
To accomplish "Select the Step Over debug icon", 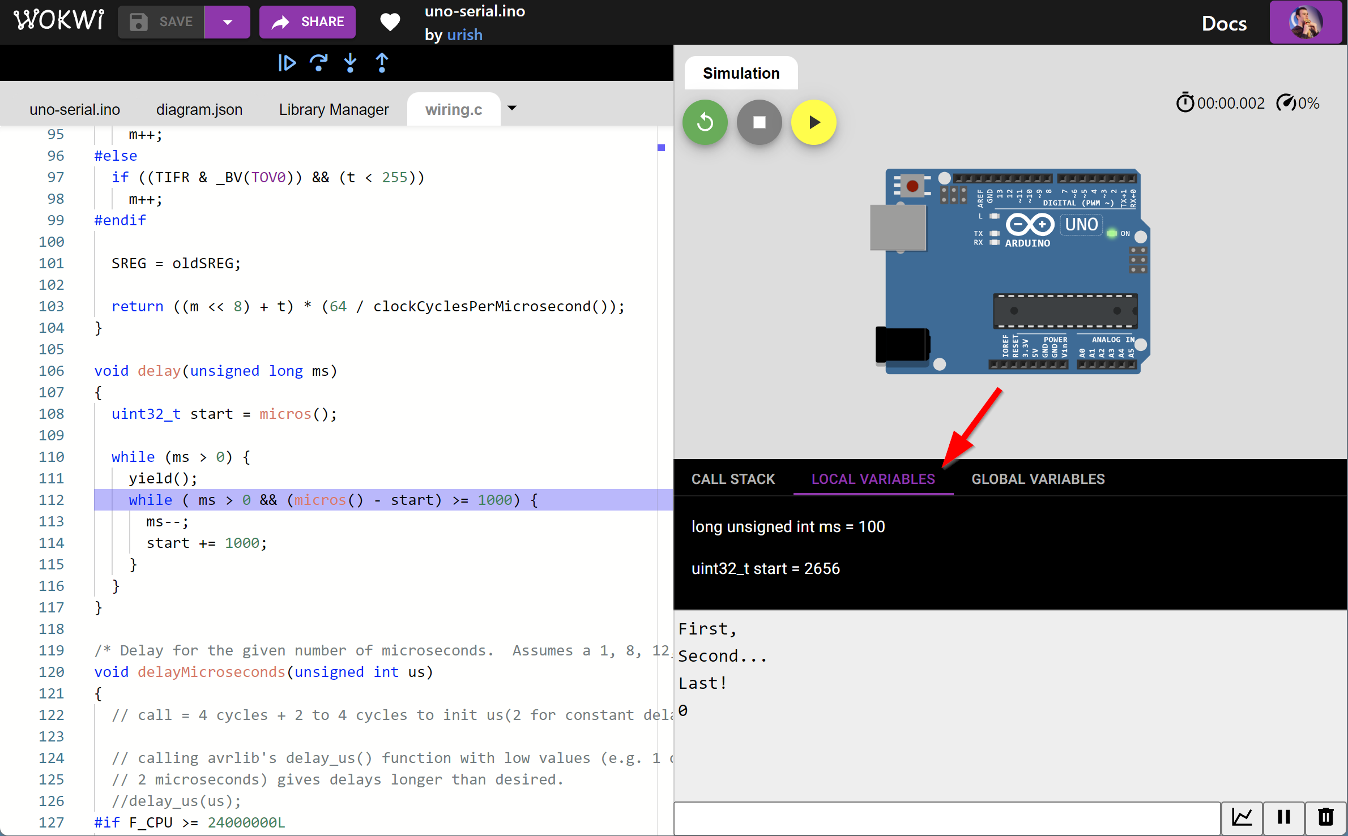I will (x=319, y=63).
